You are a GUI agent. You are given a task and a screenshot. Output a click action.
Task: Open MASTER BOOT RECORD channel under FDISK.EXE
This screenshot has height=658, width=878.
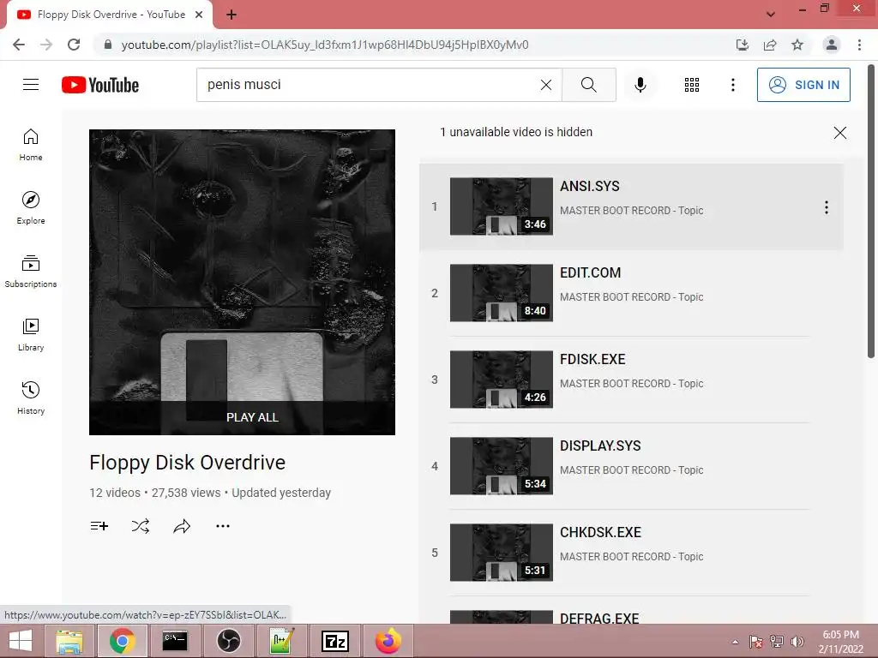[x=632, y=384]
